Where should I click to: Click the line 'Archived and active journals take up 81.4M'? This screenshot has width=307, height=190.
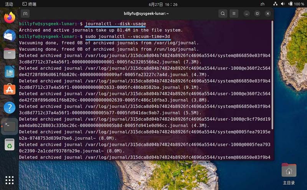tap(101, 30)
